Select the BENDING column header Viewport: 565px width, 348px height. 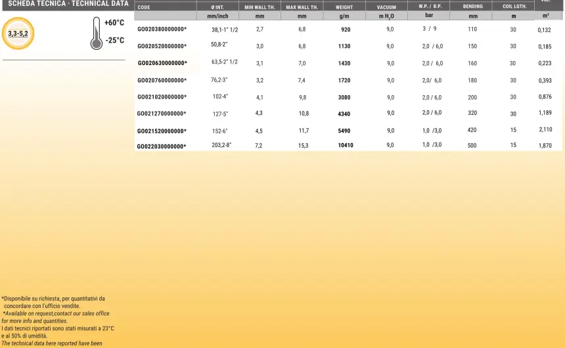472,7
